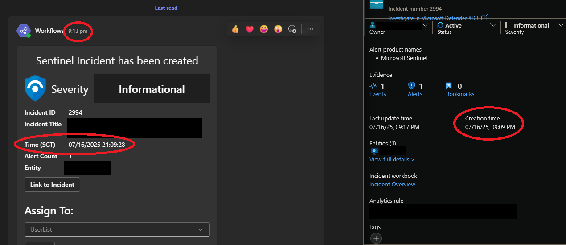Screen dimensions: 566x245
Task: Click the entity computer icon
Action: pyautogui.click(x=373, y=151)
